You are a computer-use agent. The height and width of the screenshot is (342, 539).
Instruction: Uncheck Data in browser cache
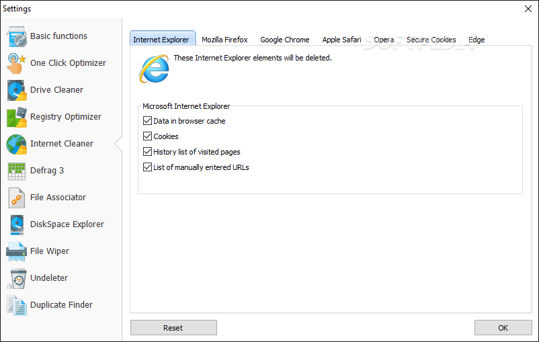click(x=147, y=121)
